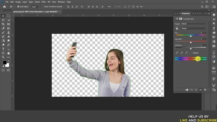Toggle Quick Mask mode
The height and width of the screenshot is (122, 217).
coord(3,70)
